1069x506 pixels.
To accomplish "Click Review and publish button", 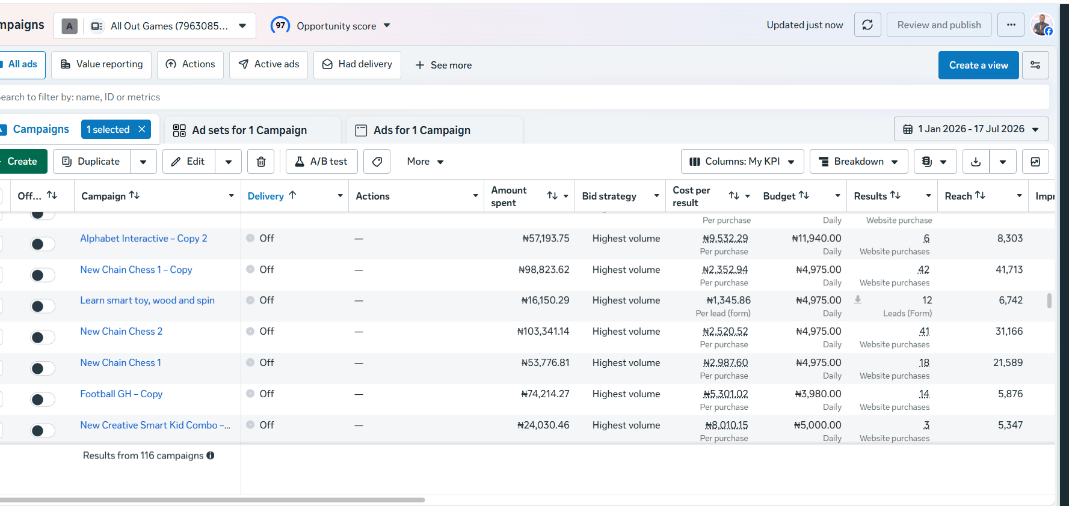I will coord(939,25).
